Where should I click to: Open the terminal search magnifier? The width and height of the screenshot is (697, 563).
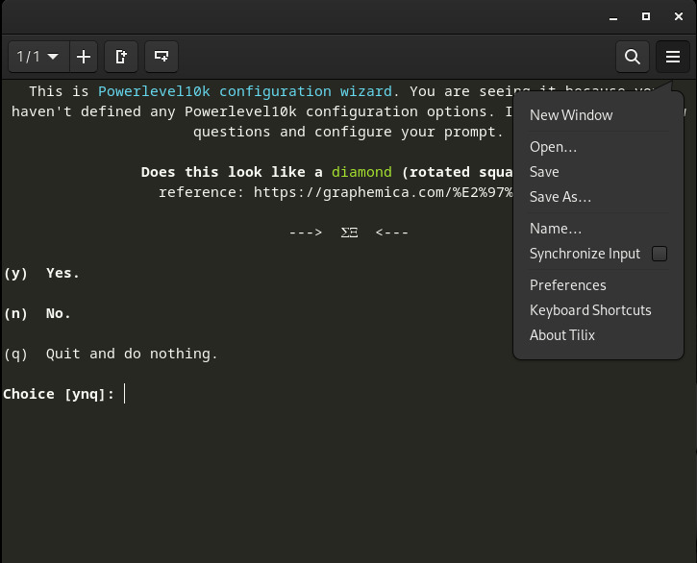632,57
